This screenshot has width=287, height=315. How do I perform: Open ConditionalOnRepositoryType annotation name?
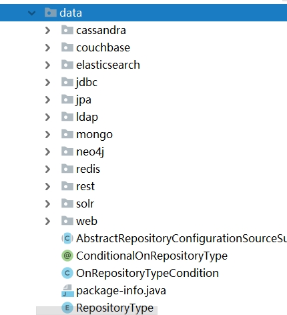(x=152, y=256)
